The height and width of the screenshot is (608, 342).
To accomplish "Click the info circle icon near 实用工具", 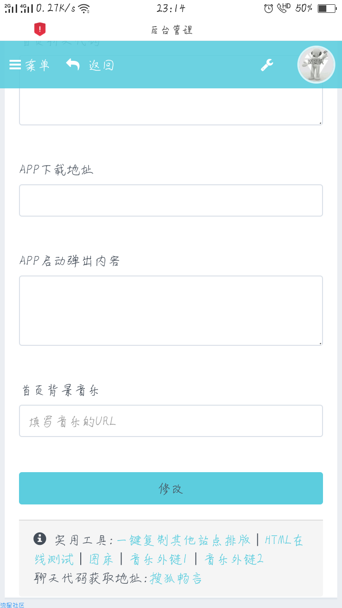I will click(x=40, y=539).
